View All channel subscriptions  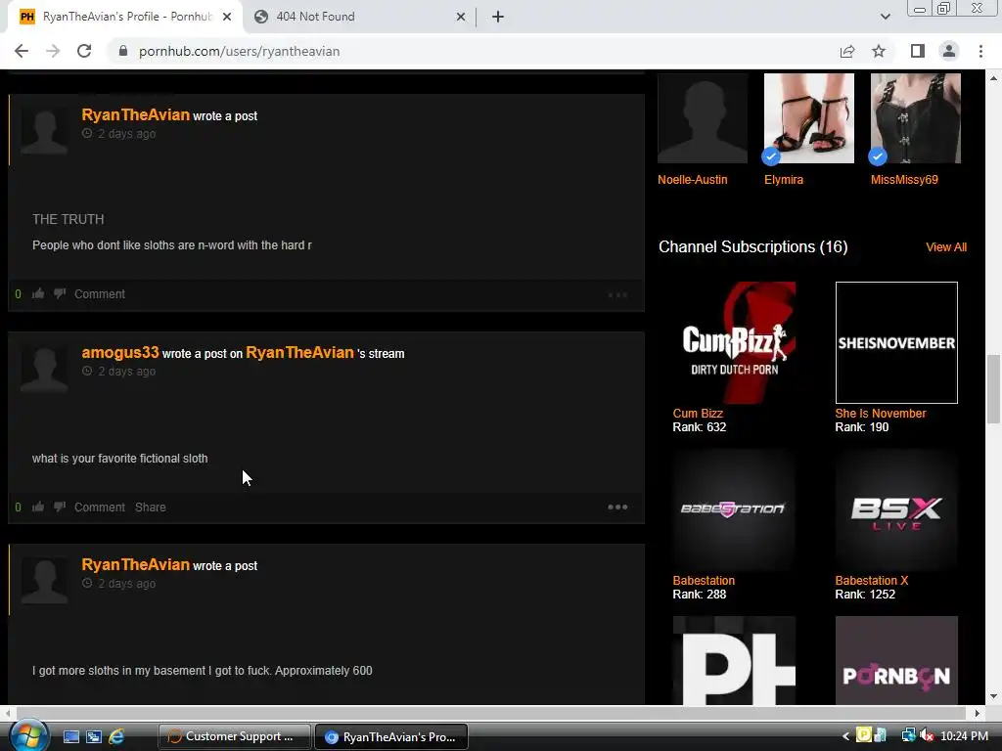tap(946, 247)
